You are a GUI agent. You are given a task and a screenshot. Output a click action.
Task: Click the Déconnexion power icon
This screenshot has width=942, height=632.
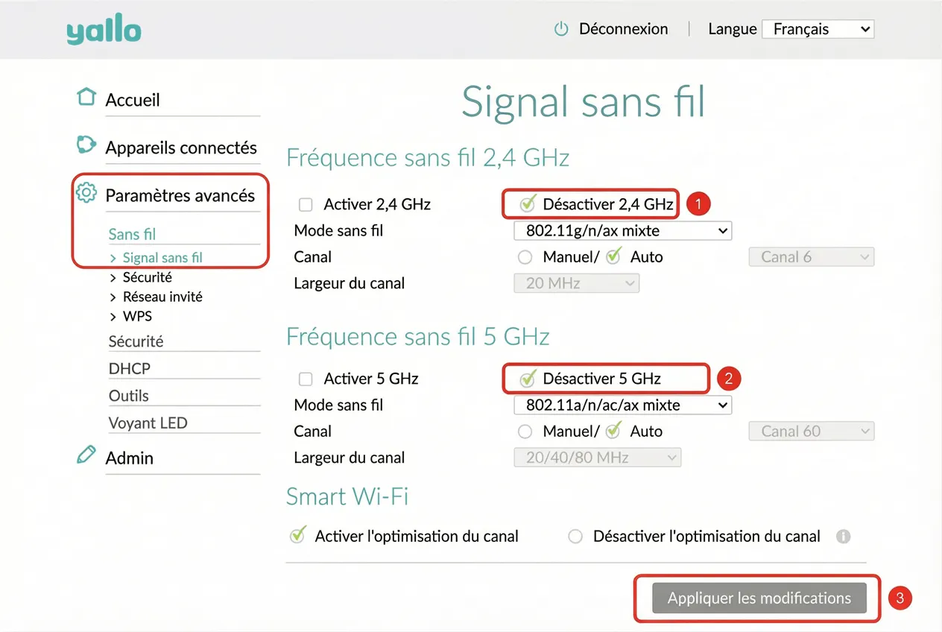point(561,29)
